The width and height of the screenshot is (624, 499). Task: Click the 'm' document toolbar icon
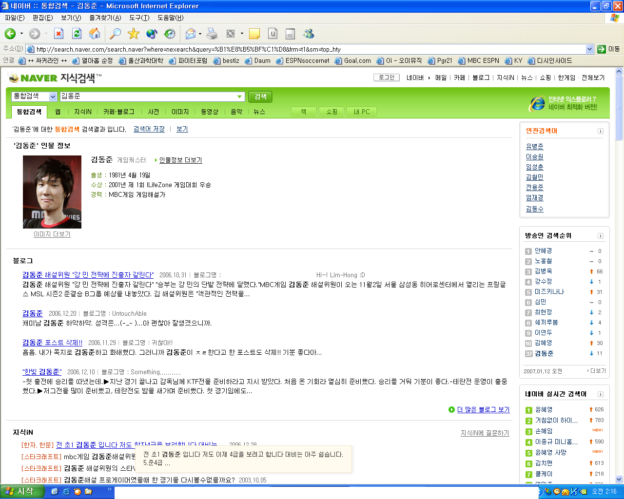[x=290, y=34]
